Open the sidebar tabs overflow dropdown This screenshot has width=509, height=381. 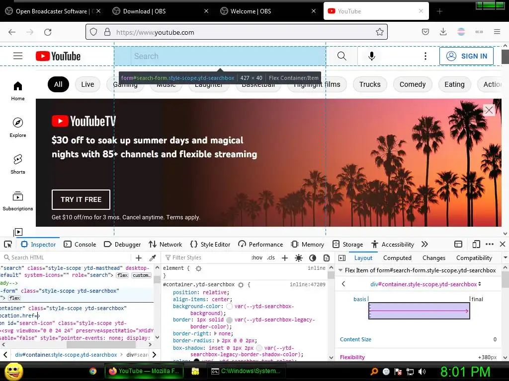(x=506, y=257)
